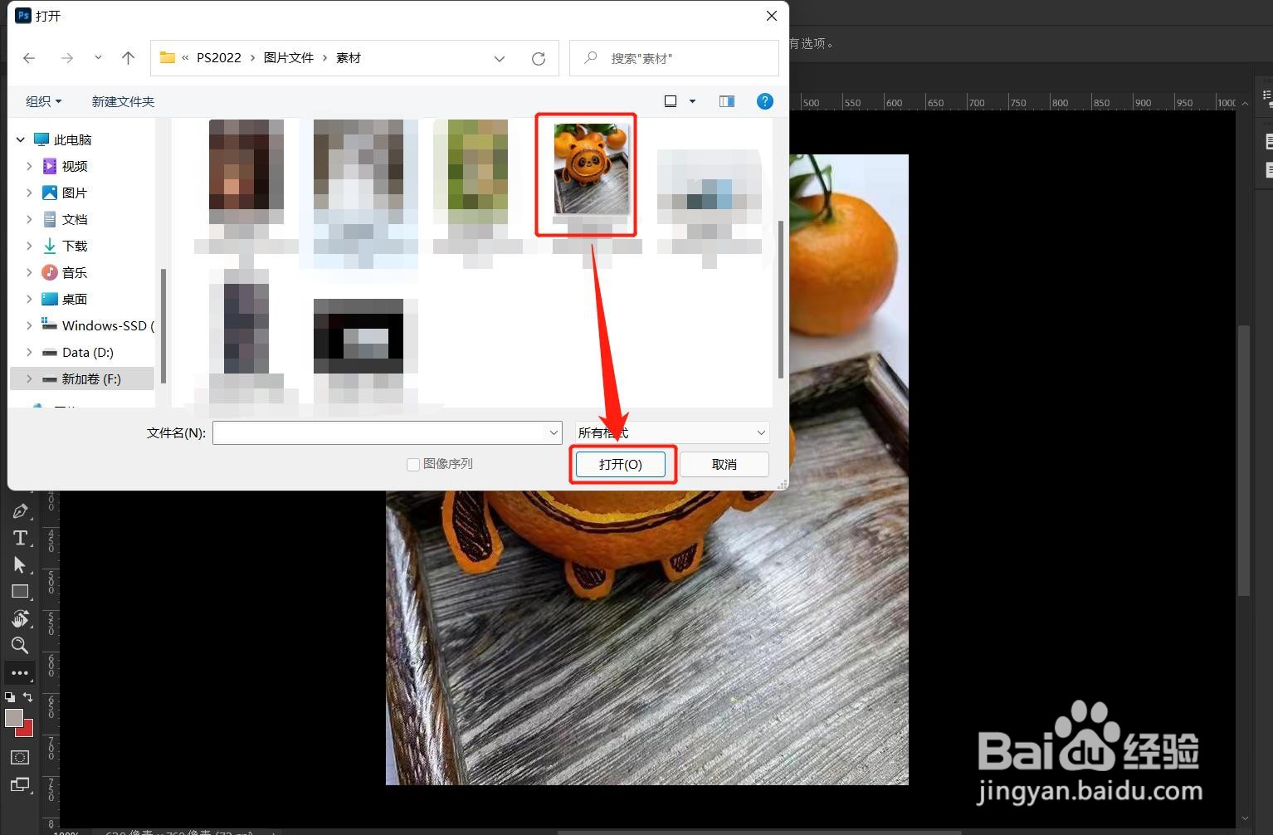1273x835 pixels.
Task: Click the 打开(O) button
Action: [x=621, y=464]
